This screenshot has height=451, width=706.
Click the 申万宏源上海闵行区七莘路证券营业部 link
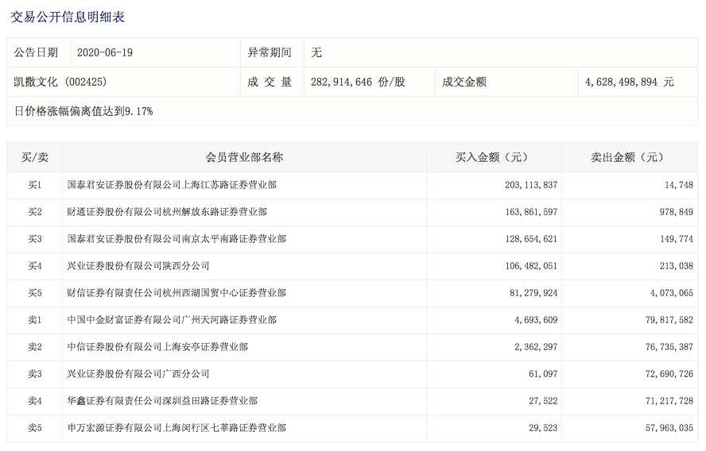pyautogui.click(x=176, y=428)
